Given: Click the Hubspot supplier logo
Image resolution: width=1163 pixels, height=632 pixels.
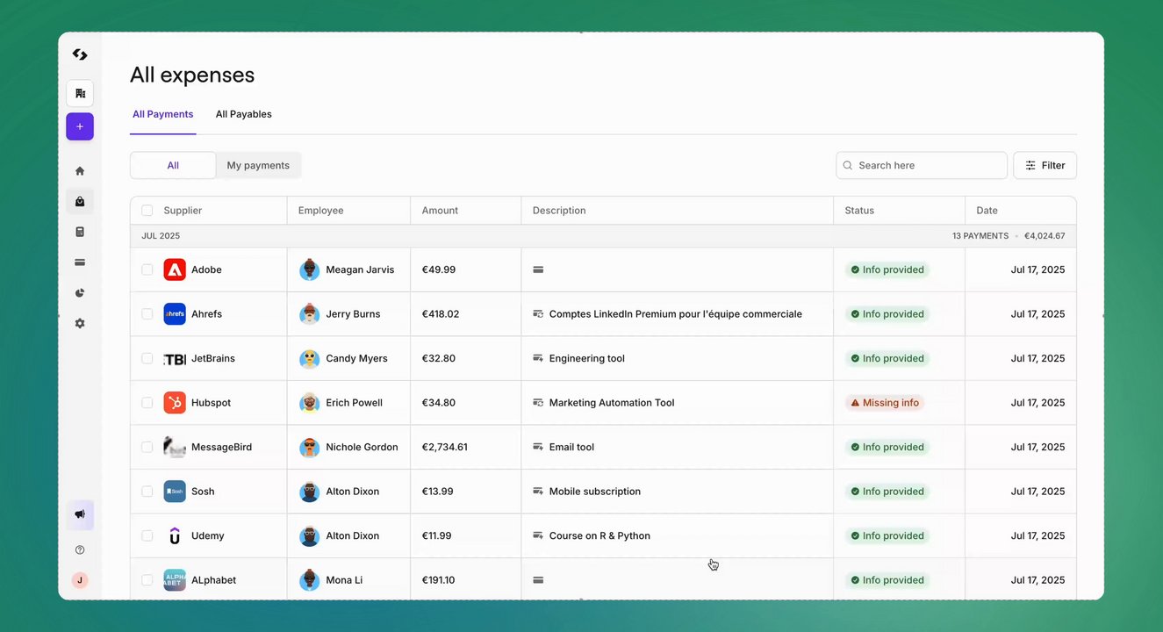Looking at the screenshot, I should [175, 403].
